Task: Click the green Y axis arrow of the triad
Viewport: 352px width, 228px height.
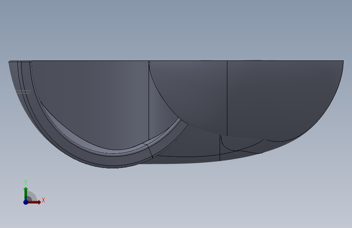Action: (x=26, y=193)
